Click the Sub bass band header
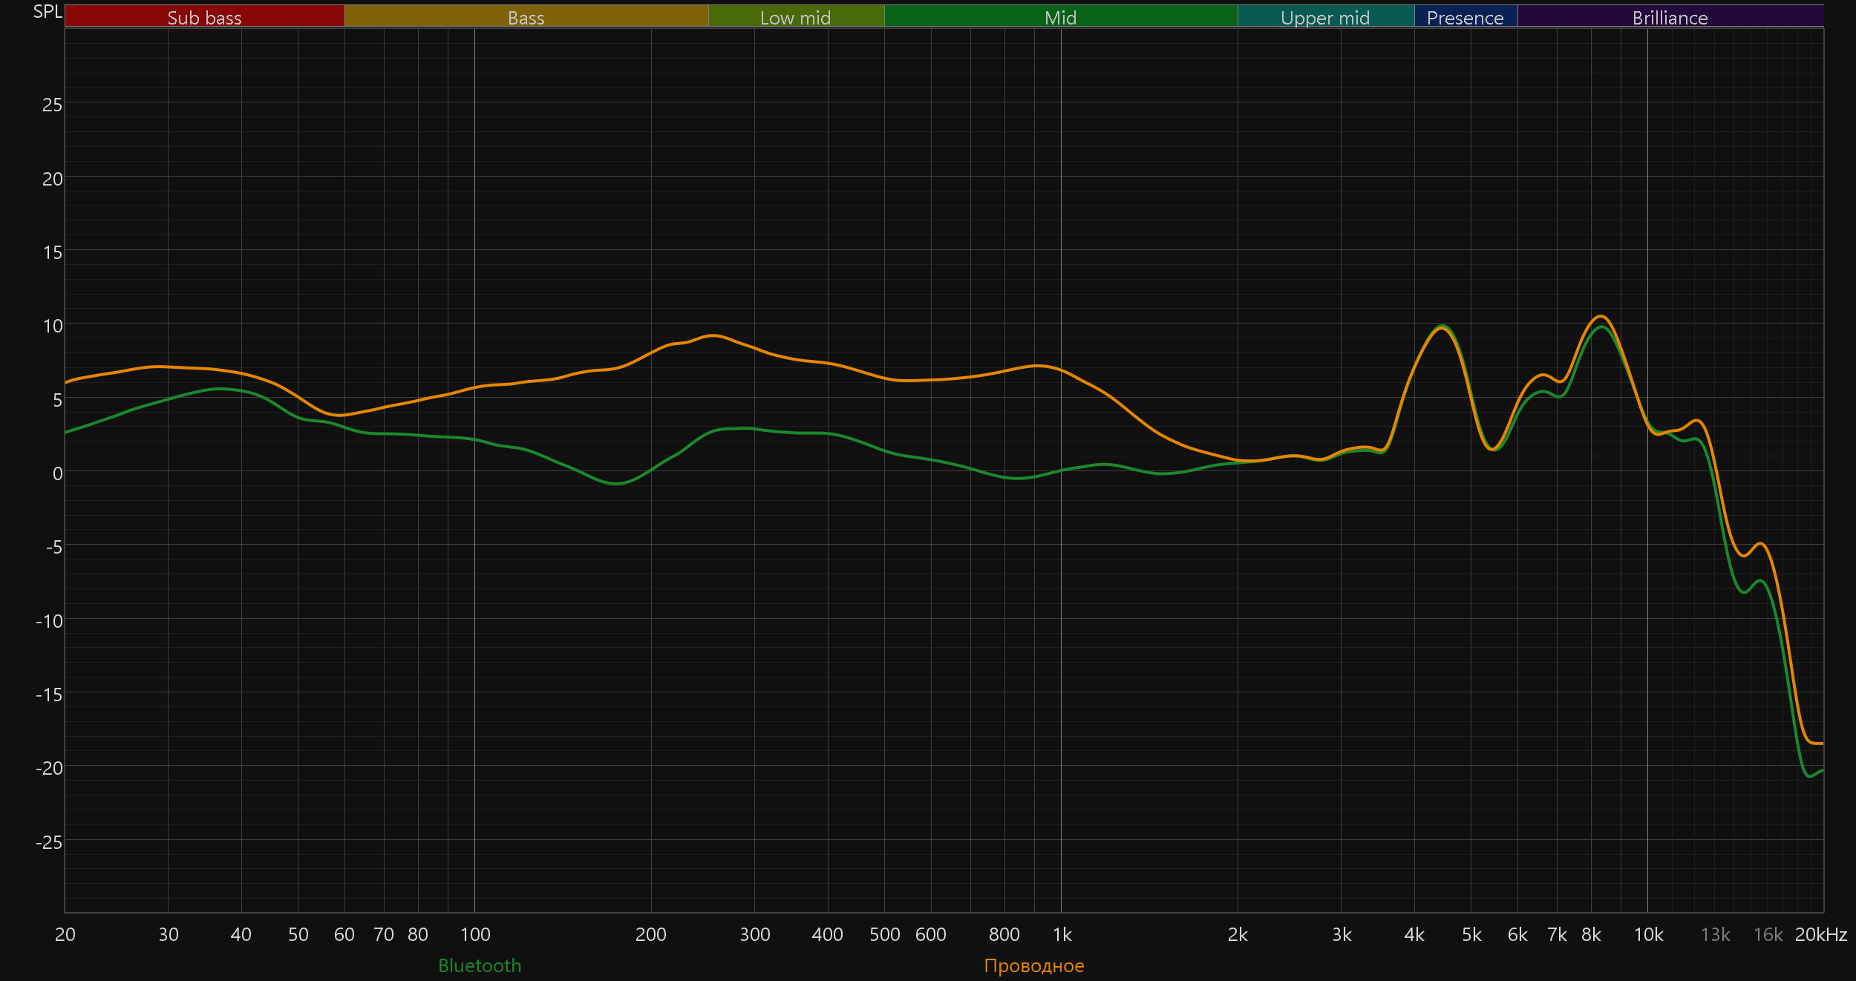Screen dimensions: 1856x981 (204, 17)
